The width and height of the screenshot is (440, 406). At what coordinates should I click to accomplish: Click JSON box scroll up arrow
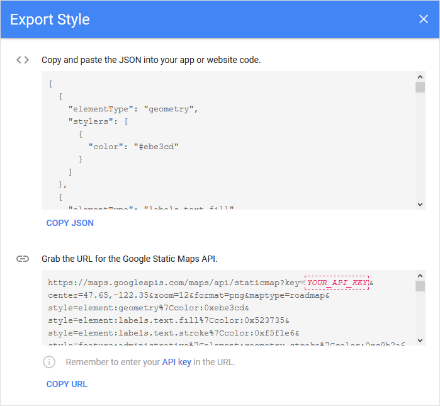click(x=420, y=77)
